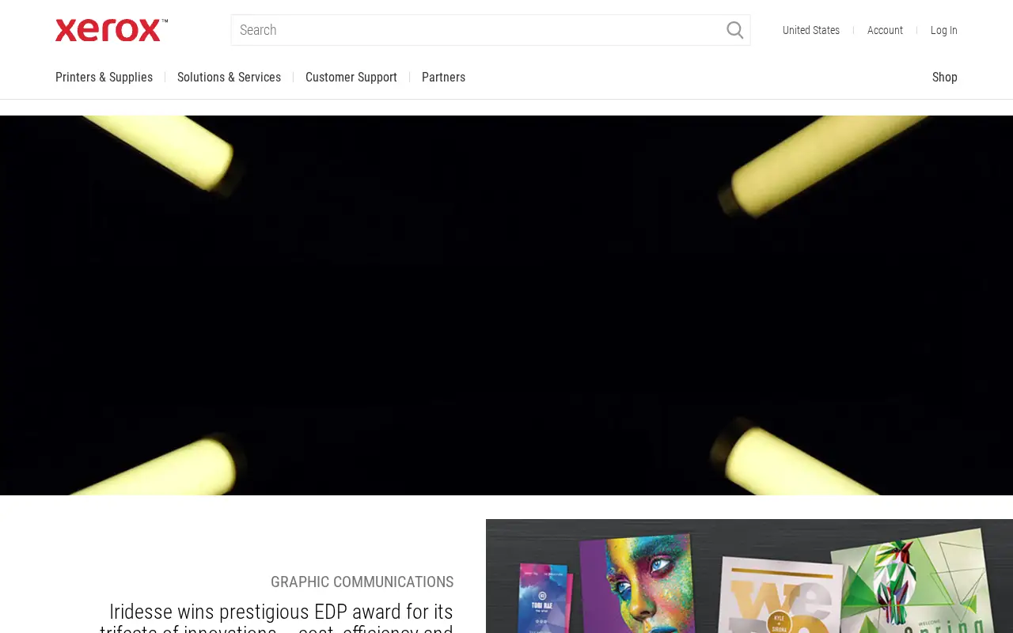This screenshot has height=633, width=1013.
Task: Open the United States region selector
Action: point(811,30)
